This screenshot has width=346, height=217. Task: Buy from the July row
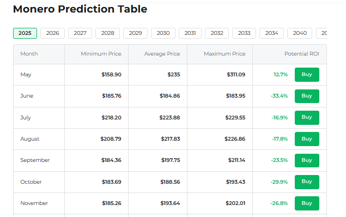tap(307, 117)
